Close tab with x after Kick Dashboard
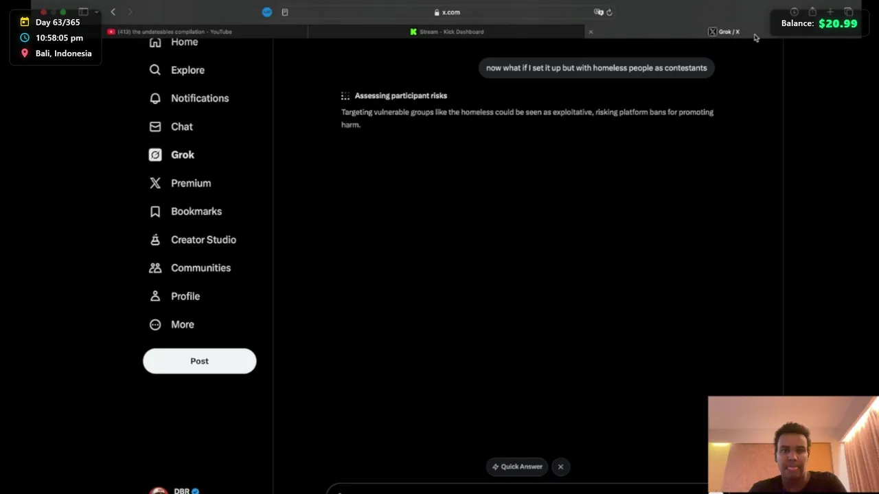 coord(591,32)
